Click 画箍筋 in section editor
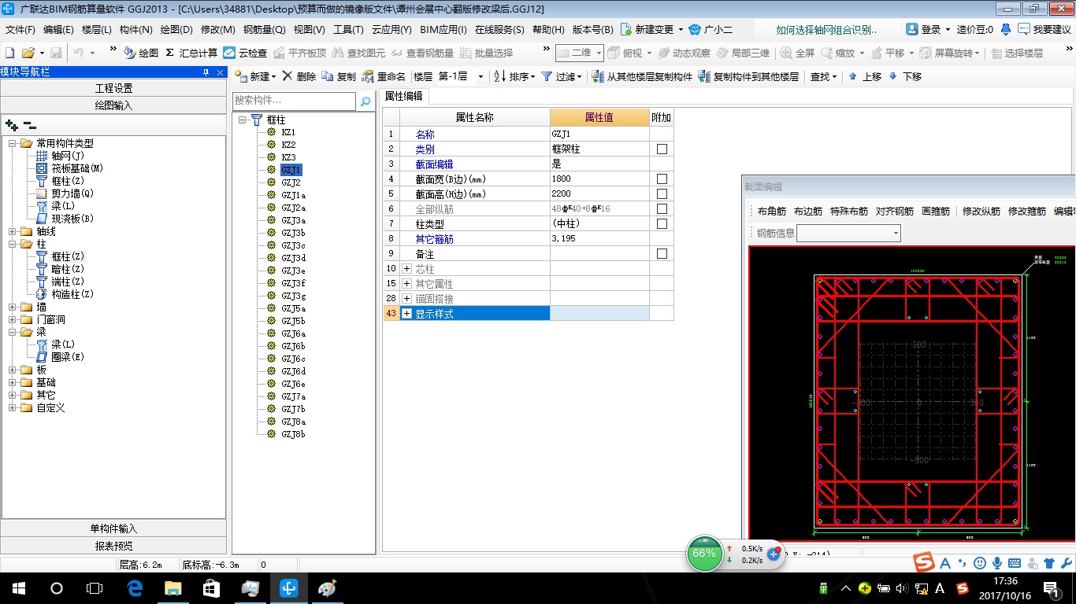 pyautogui.click(x=936, y=212)
